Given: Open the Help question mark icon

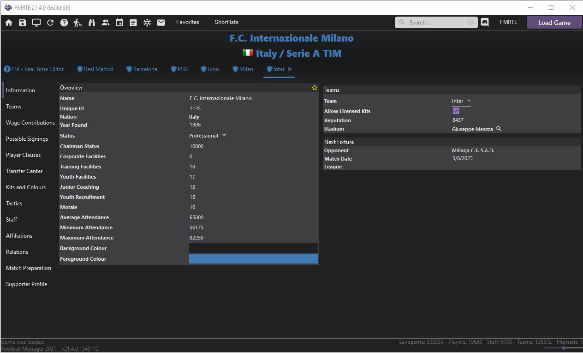Looking at the screenshot, I should point(64,23).
